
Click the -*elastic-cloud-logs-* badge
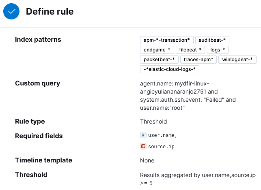170,69
